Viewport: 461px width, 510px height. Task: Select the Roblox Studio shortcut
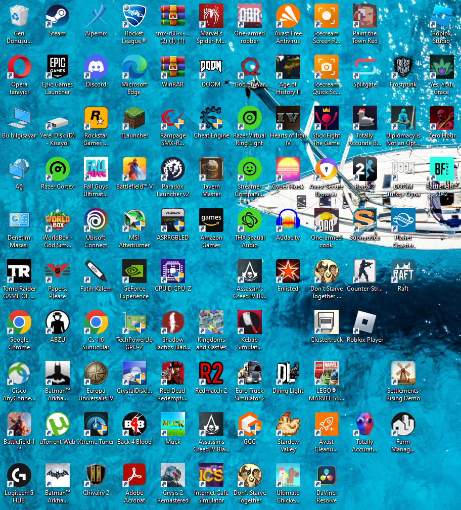coord(441,16)
